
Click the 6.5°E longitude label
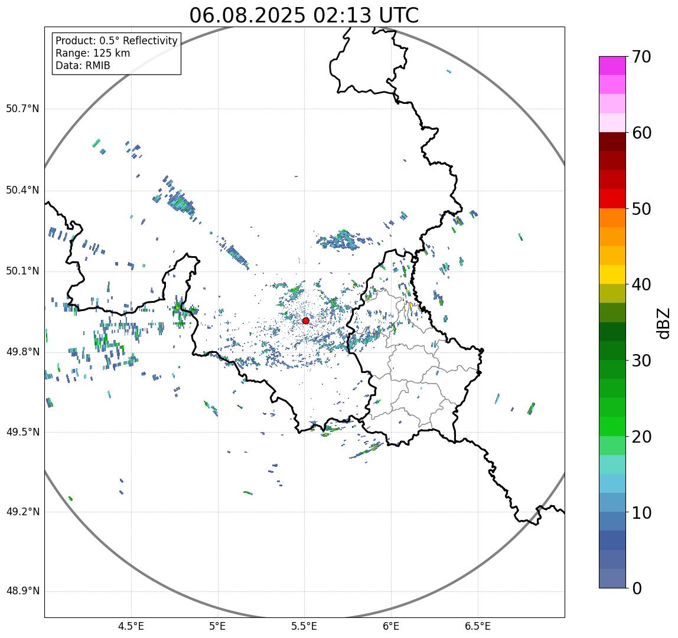click(478, 626)
